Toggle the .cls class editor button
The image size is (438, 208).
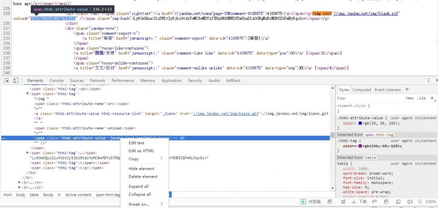point(422,98)
